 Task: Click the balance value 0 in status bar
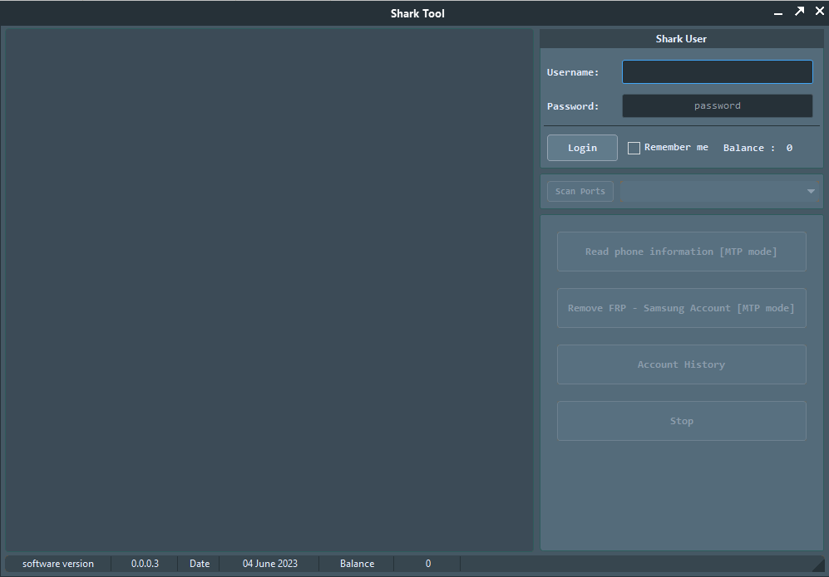click(x=427, y=564)
